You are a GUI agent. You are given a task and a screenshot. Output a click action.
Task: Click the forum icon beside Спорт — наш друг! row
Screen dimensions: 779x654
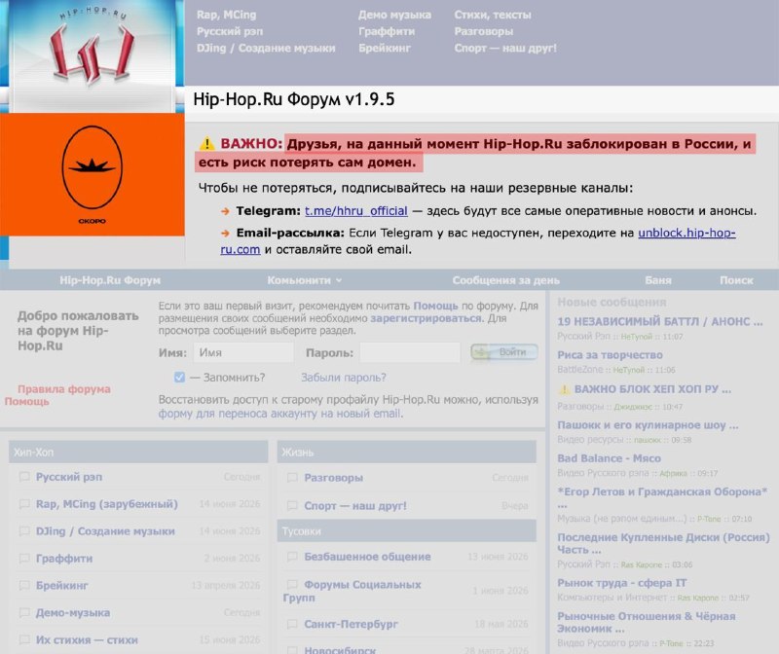[293, 505]
